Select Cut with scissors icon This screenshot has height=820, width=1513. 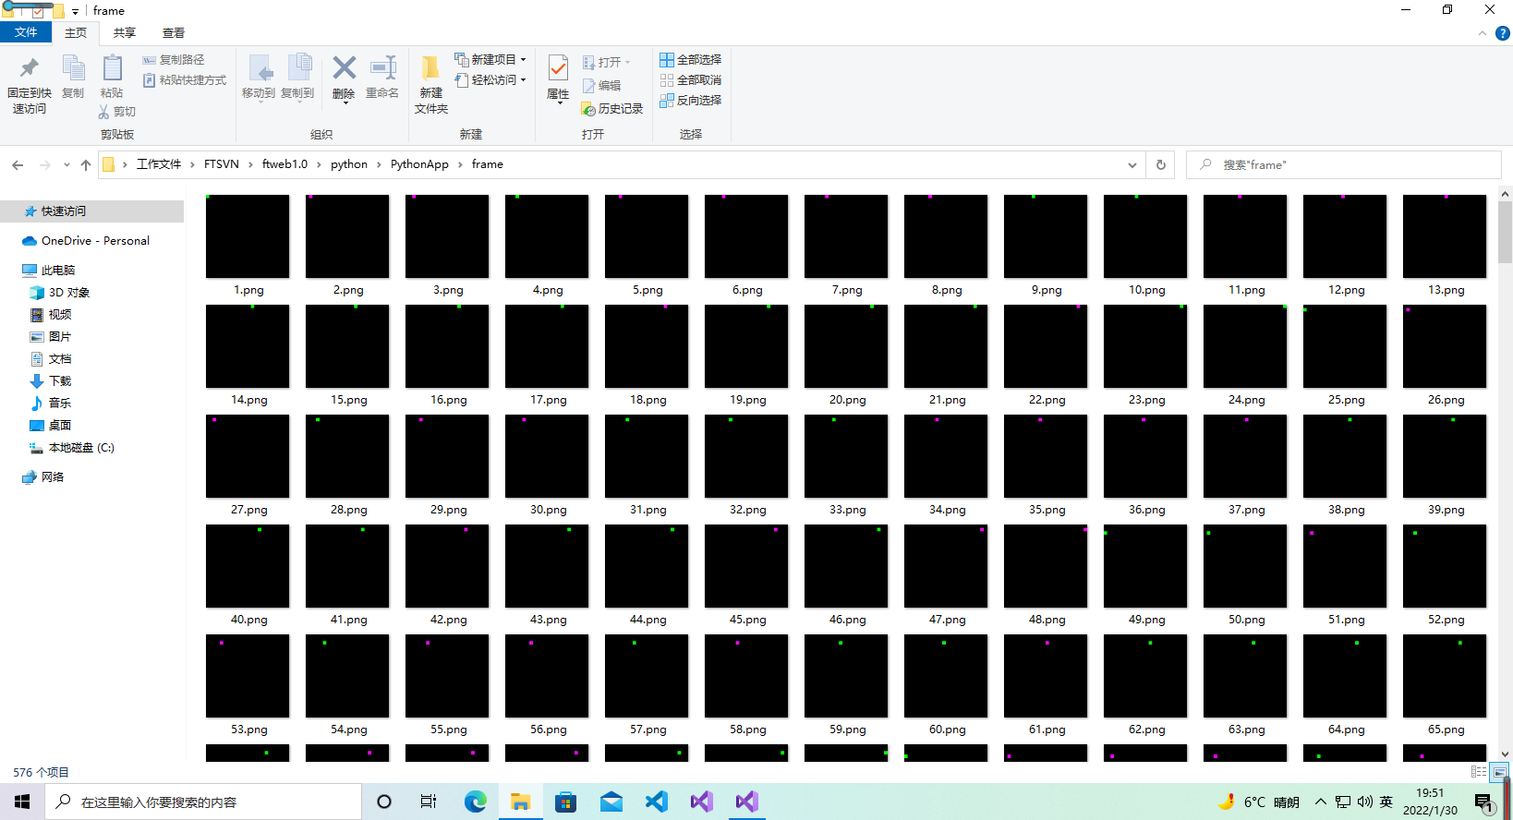click(117, 112)
